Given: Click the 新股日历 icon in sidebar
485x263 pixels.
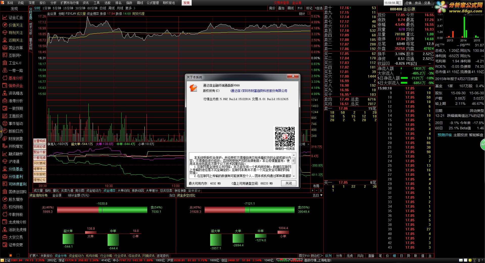Looking at the screenshot, I should (5, 131).
